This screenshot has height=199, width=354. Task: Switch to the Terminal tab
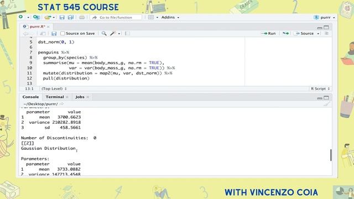pos(55,97)
